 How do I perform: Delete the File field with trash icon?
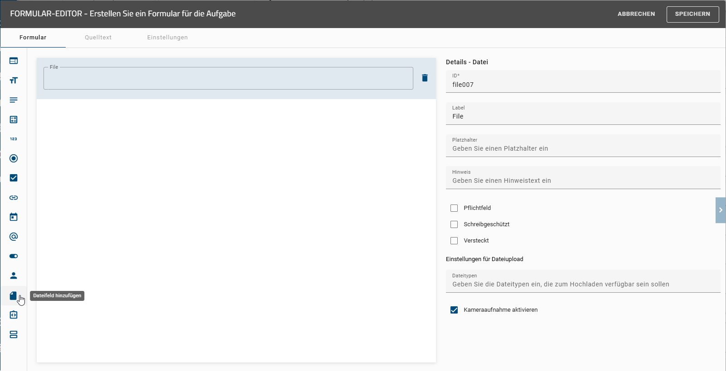425,78
